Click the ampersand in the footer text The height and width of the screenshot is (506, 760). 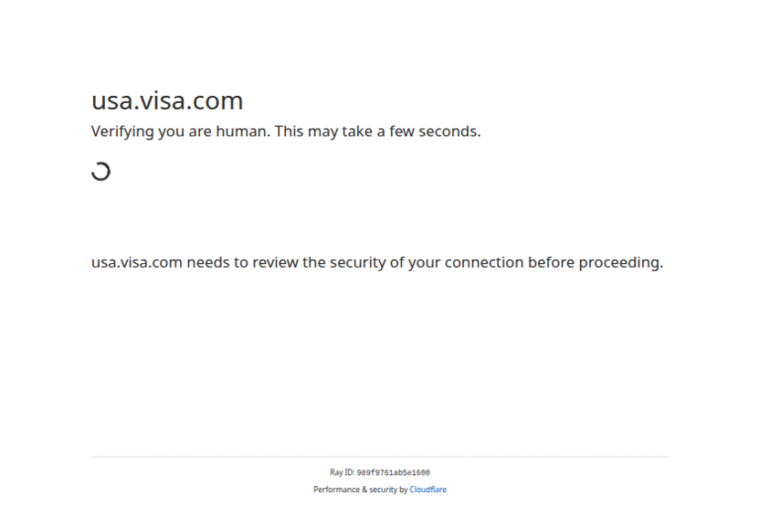click(361, 489)
